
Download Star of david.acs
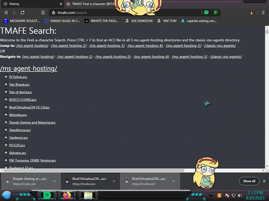pos(20,92)
